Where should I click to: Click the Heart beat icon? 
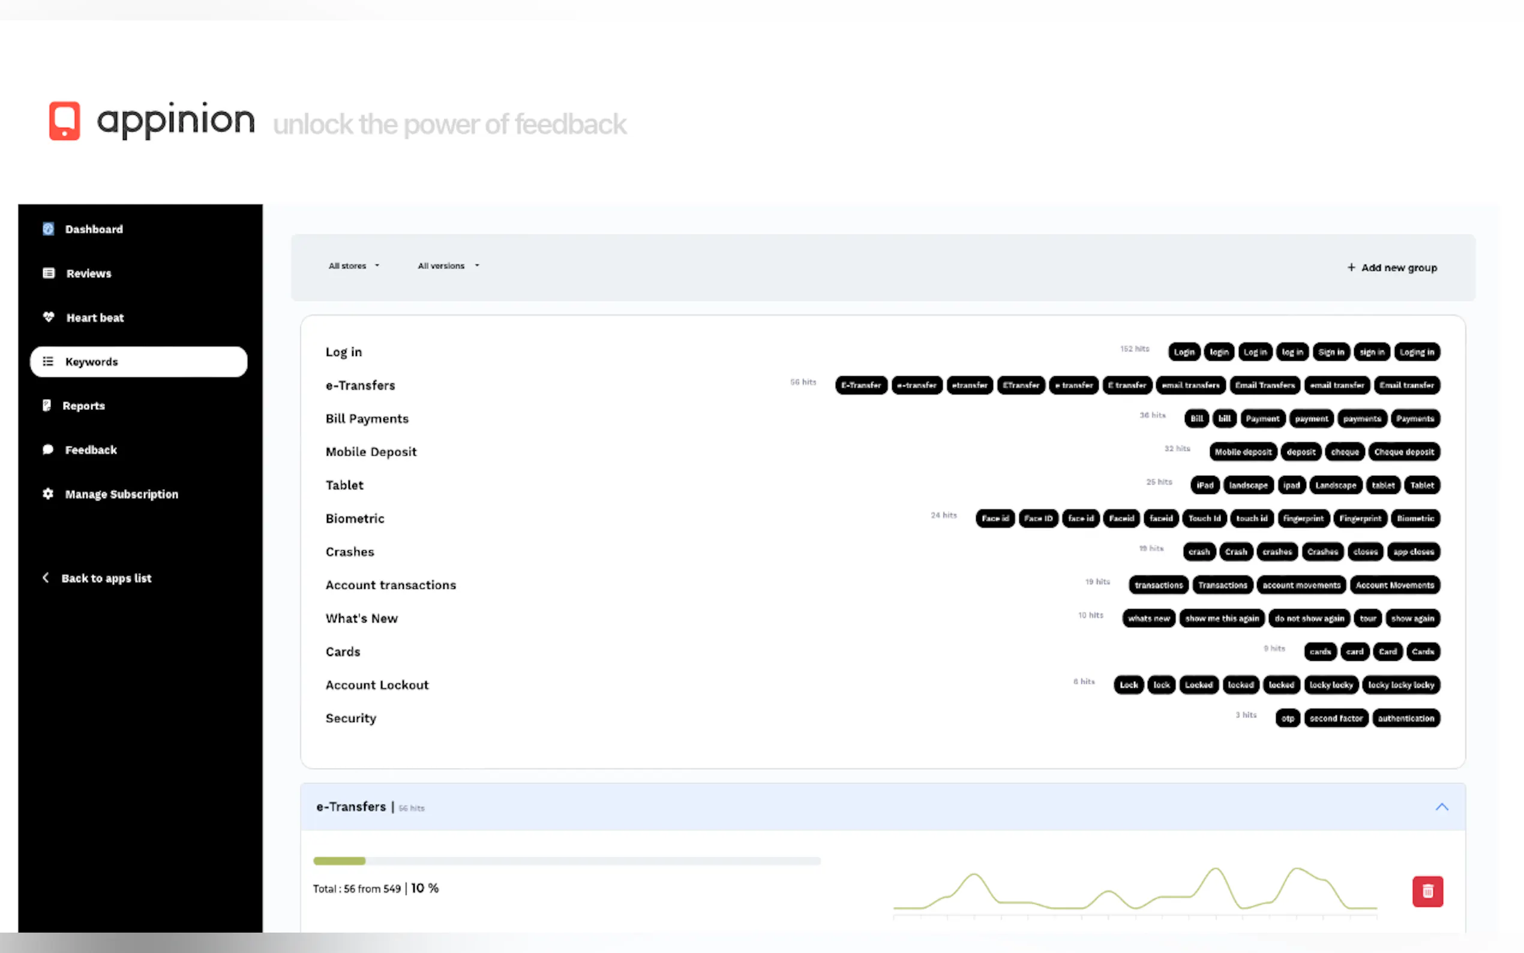coord(49,317)
